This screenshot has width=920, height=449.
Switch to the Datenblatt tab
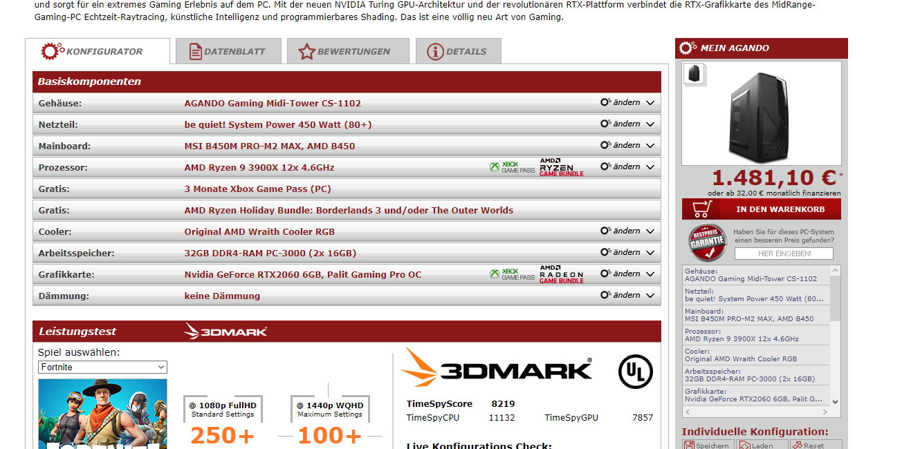pos(228,51)
